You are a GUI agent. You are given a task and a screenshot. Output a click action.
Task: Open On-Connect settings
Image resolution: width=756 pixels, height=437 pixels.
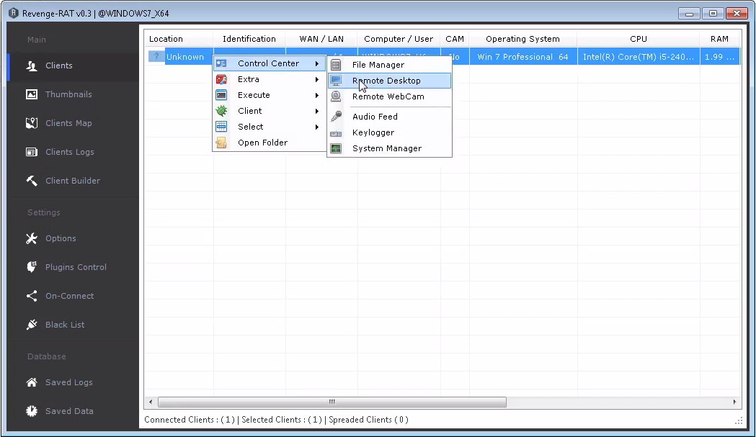tap(69, 296)
